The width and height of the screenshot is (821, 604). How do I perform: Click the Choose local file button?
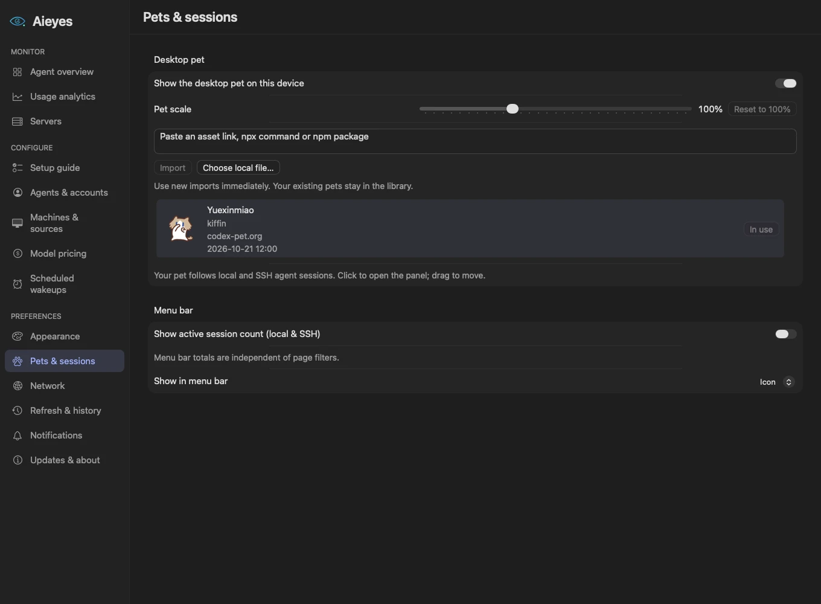(238, 168)
